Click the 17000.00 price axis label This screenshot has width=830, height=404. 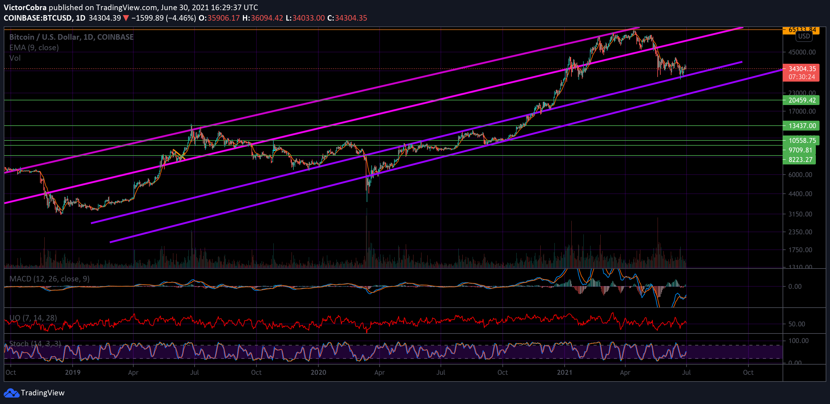pyautogui.click(x=802, y=111)
